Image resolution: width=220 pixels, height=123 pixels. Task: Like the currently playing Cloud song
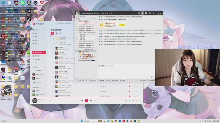coord(47,101)
